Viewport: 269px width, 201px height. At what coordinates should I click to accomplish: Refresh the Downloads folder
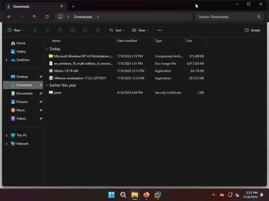(47, 17)
